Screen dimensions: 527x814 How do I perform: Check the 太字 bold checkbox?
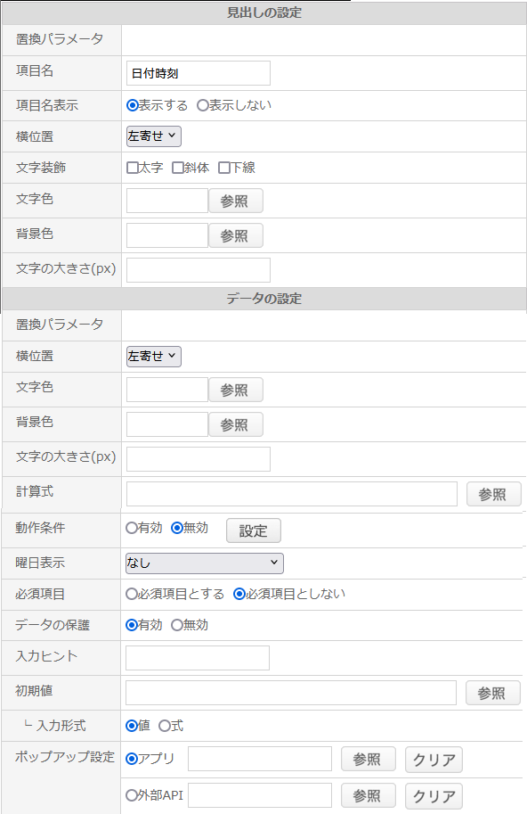133,168
